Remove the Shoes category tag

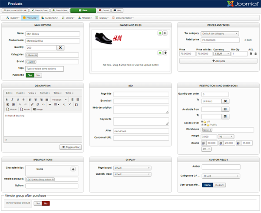click(37, 55)
